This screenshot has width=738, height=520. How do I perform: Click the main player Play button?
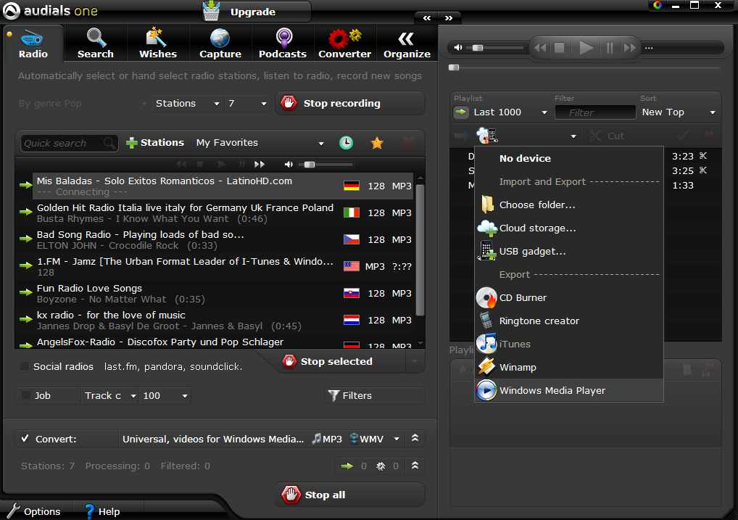tap(586, 48)
